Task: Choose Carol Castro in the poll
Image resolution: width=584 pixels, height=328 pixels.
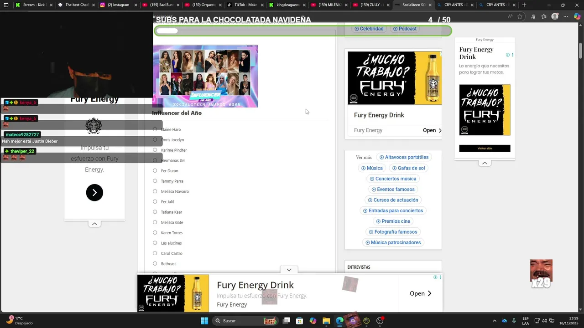Action: (x=155, y=253)
